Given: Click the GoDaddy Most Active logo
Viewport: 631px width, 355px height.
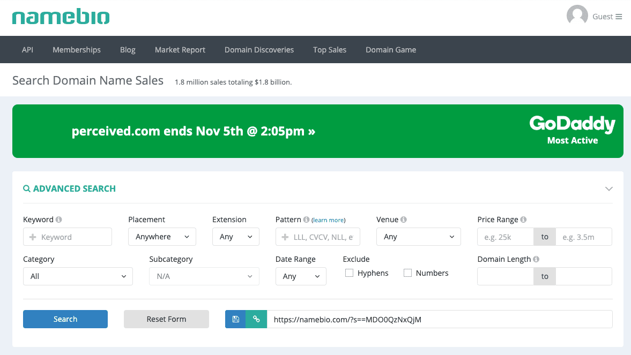Looking at the screenshot, I should (x=572, y=130).
